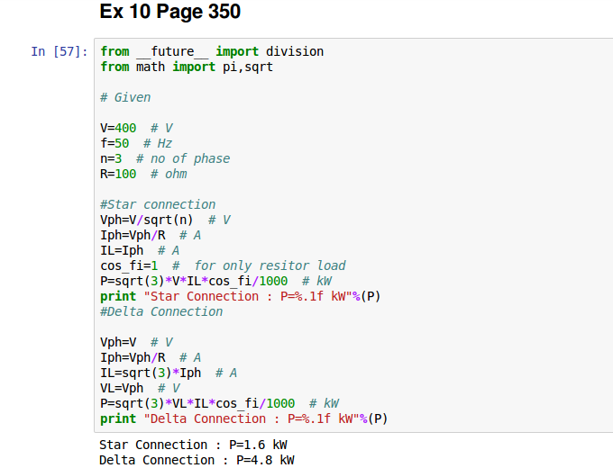Click the cos_fi=1 assignment line

click(x=223, y=265)
